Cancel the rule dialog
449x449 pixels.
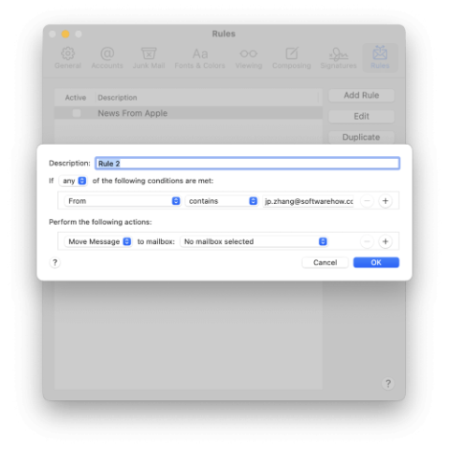pyautogui.click(x=325, y=263)
